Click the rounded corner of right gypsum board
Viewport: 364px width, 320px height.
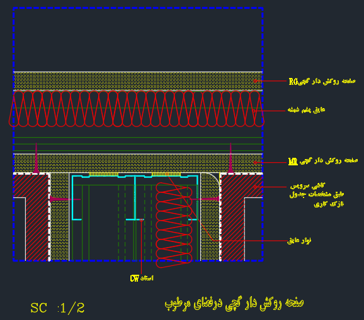coord(213,179)
